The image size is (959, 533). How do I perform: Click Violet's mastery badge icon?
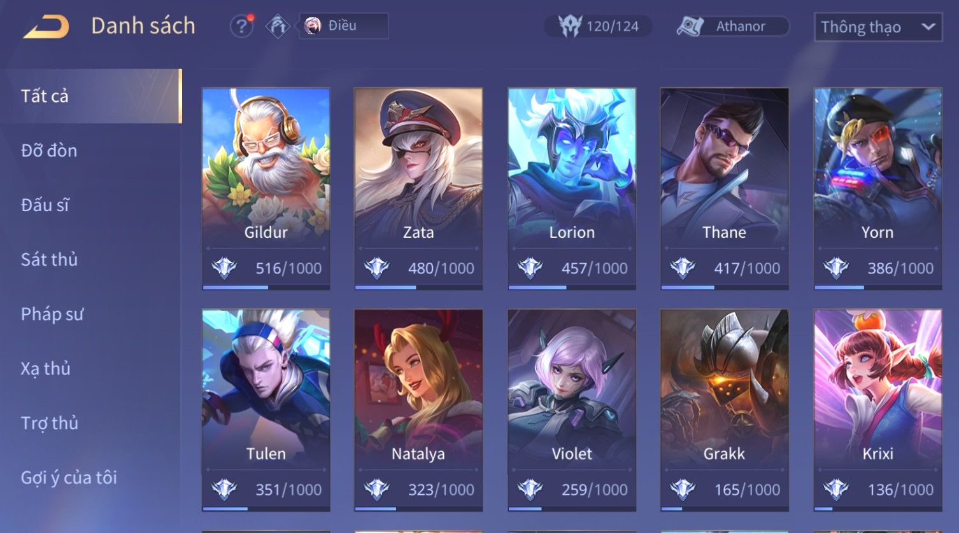530,489
